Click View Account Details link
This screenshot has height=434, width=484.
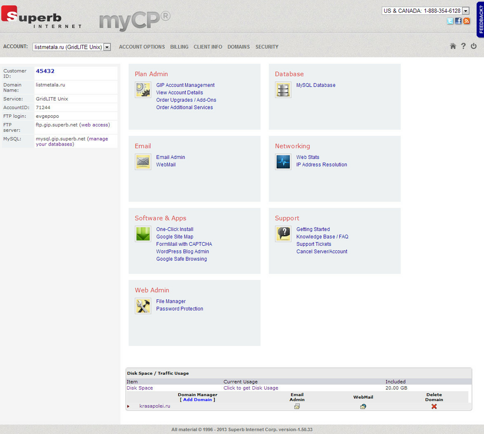pyautogui.click(x=180, y=93)
